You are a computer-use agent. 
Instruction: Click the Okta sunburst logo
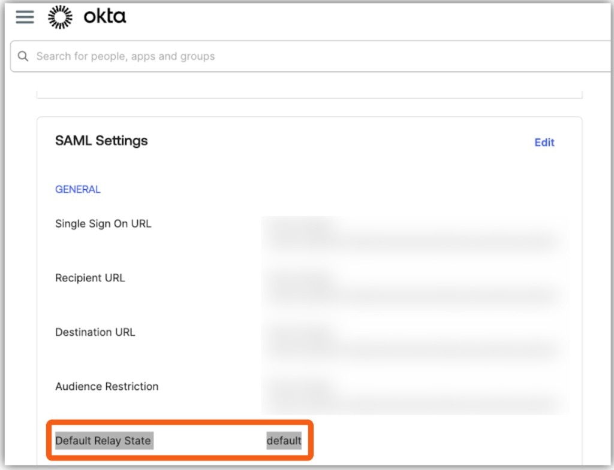pos(60,17)
